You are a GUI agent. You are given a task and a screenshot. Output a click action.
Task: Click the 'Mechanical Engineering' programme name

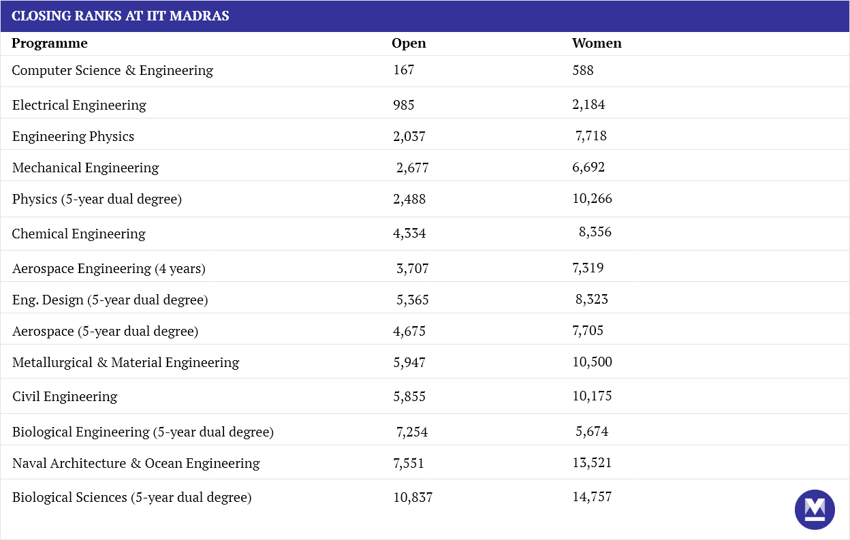pyautogui.click(x=85, y=168)
